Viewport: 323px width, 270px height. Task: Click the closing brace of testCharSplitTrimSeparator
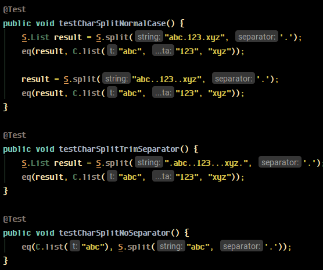click(x=6, y=191)
